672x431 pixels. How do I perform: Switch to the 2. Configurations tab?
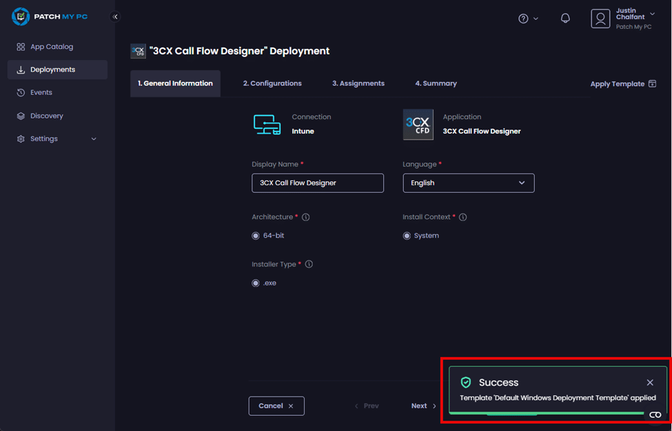tap(272, 83)
